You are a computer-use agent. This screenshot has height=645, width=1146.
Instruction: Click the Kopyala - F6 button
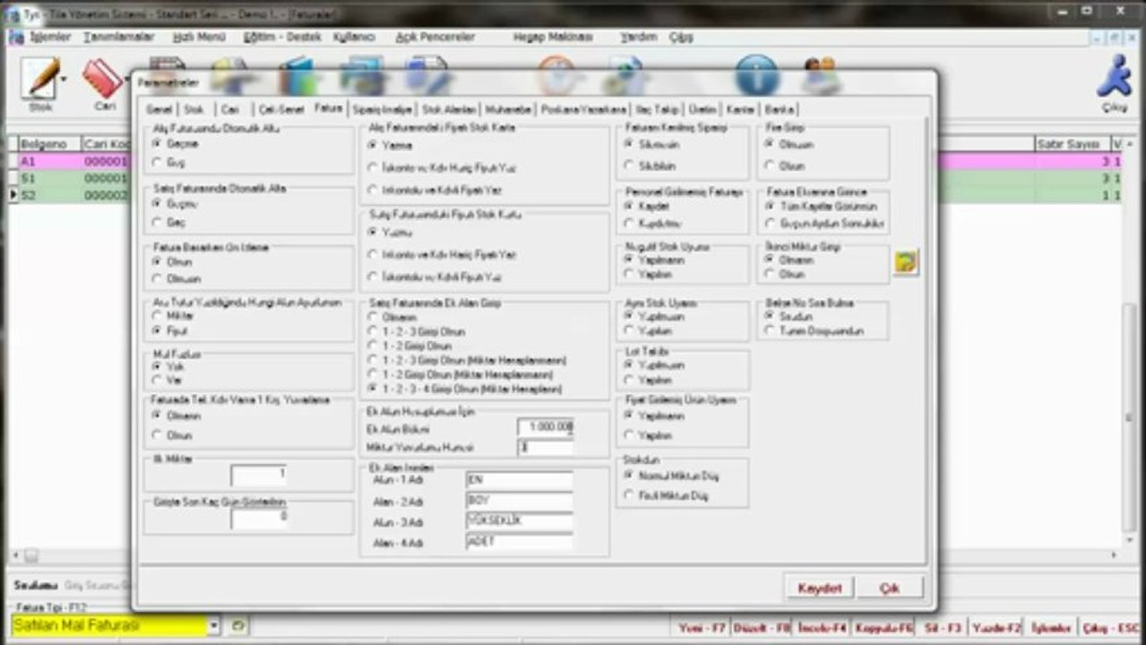883,628
